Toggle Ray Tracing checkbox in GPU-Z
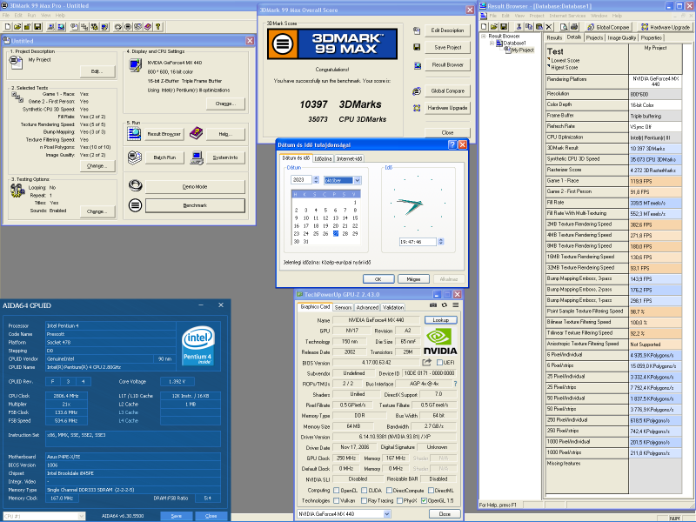The height and width of the screenshot is (522, 696). (364, 501)
